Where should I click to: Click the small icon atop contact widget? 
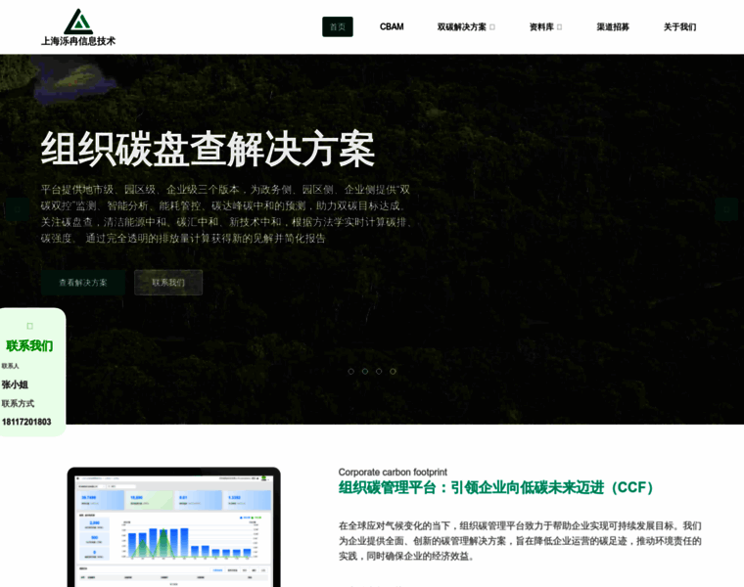pos(29,326)
